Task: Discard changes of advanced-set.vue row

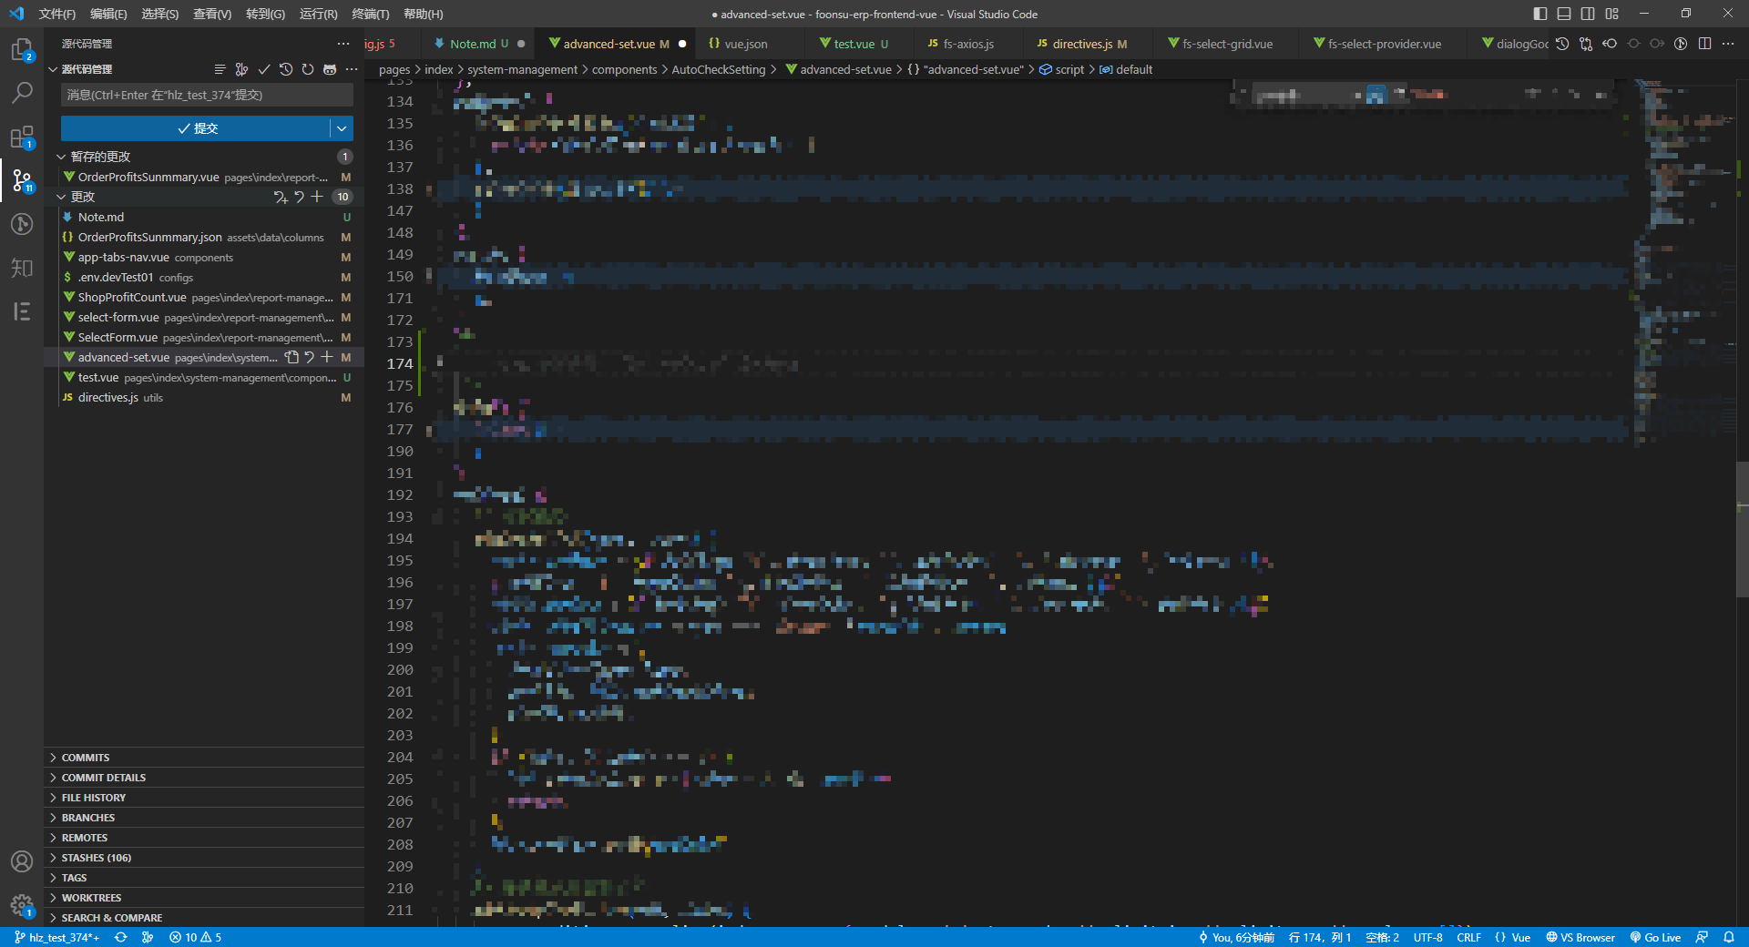Action: [x=310, y=357]
